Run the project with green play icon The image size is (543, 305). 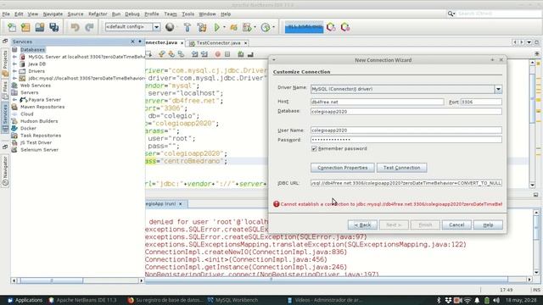click(217, 27)
